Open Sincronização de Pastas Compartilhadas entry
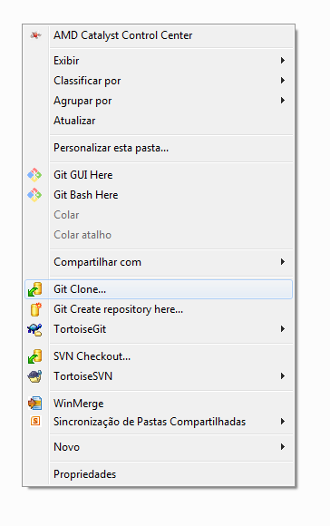The image size is (330, 526). [159, 422]
